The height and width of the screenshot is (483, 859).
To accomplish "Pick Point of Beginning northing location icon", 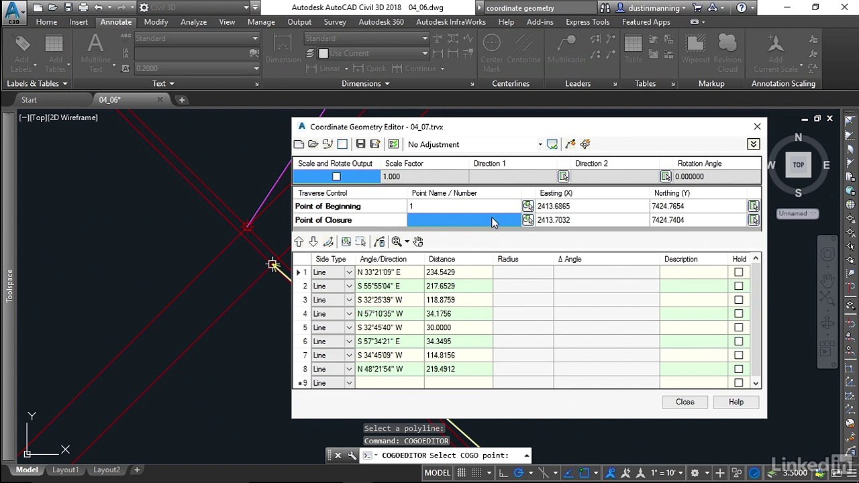I will tap(753, 206).
